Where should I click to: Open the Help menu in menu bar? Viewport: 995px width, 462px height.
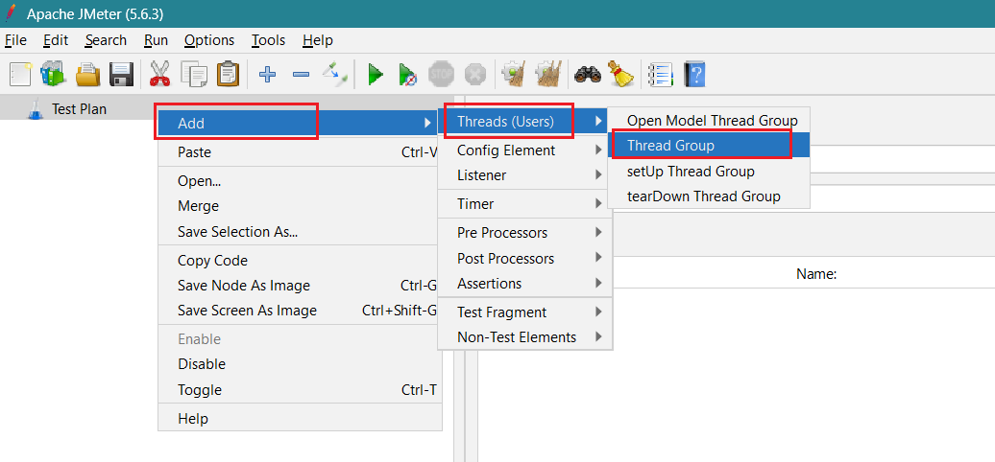(317, 40)
